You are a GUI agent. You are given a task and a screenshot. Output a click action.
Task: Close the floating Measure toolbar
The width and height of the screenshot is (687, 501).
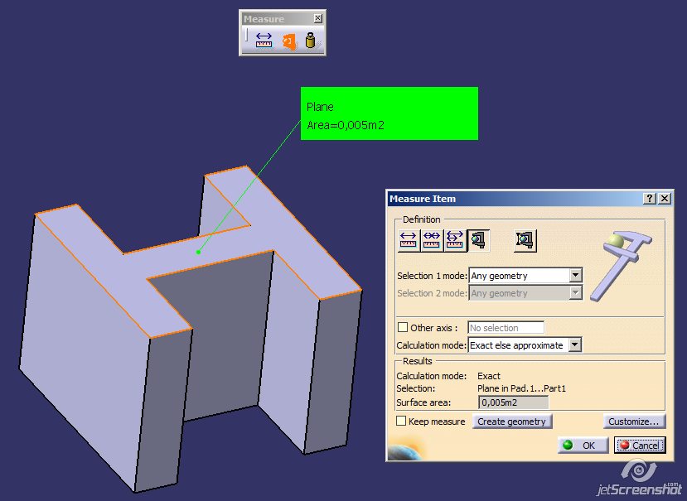318,18
